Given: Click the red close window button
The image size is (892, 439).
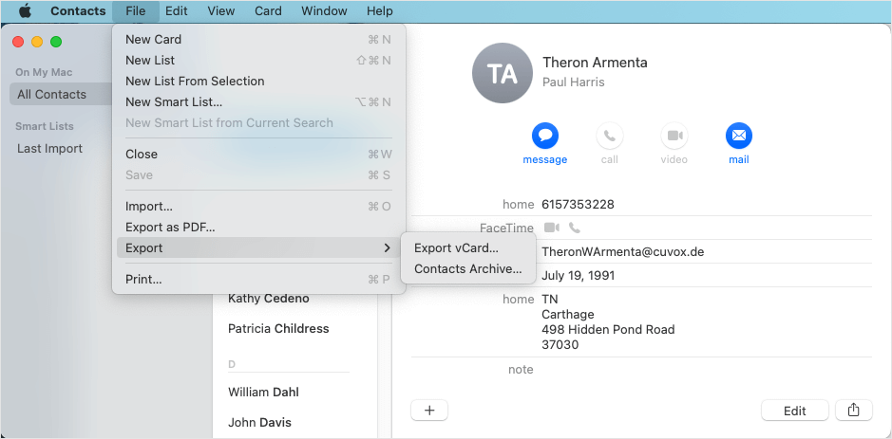Looking at the screenshot, I should (x=18, y=42).
